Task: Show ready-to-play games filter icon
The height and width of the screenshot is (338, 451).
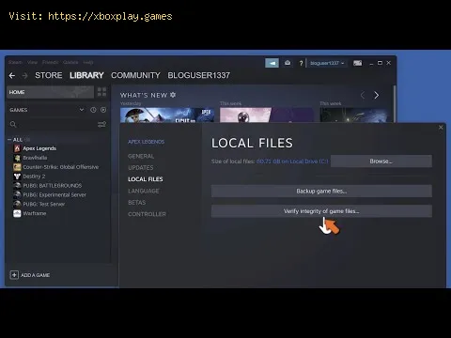Action: [103, 110]
